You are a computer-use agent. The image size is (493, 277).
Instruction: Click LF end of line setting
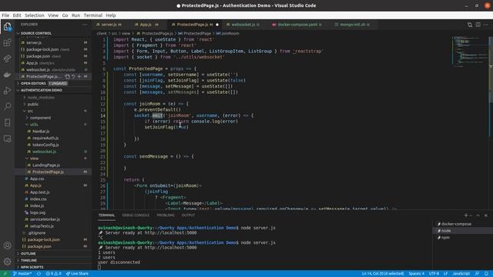coord(445,274)
